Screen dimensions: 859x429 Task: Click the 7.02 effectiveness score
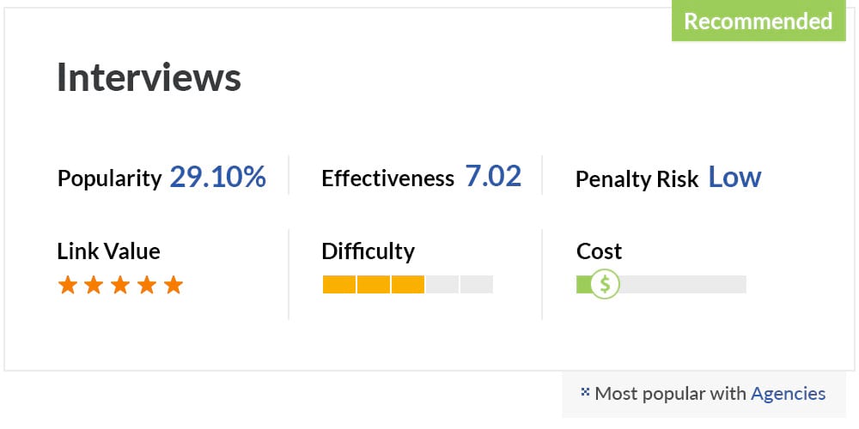coord(493,177)
